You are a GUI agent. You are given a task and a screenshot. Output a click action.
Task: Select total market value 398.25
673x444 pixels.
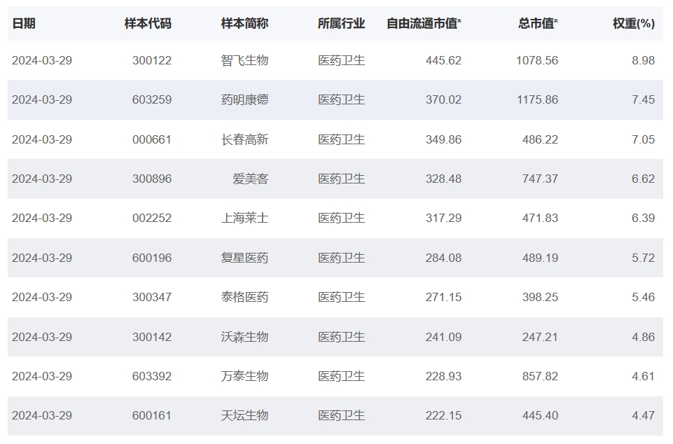(541, 297)
